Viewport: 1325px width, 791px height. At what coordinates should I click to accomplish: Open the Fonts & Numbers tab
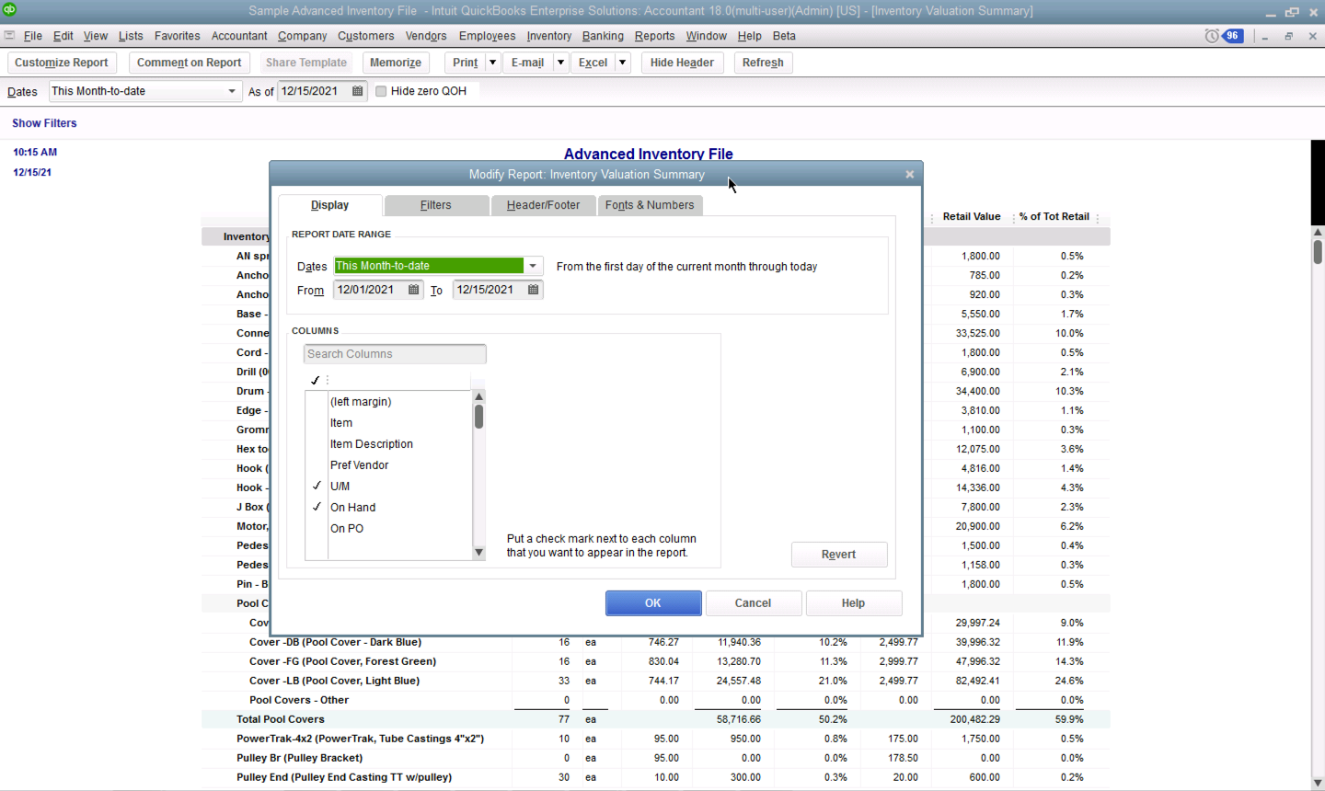click(x=650, y=205)
